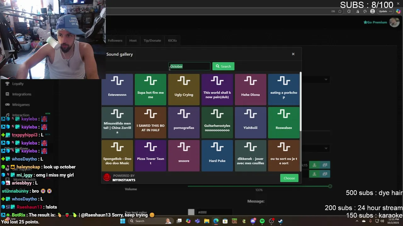Image resolution: width=403 pixels, height=226 pixels.
Task: Click the Windows taskbar Search box
Action: coord(150,221)
